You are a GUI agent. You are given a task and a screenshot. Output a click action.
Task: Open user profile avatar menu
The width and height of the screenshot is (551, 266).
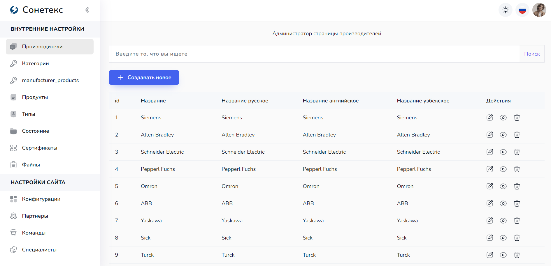coord(539,10)
